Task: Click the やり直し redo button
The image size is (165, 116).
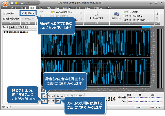Action: [x=27, y=19]
